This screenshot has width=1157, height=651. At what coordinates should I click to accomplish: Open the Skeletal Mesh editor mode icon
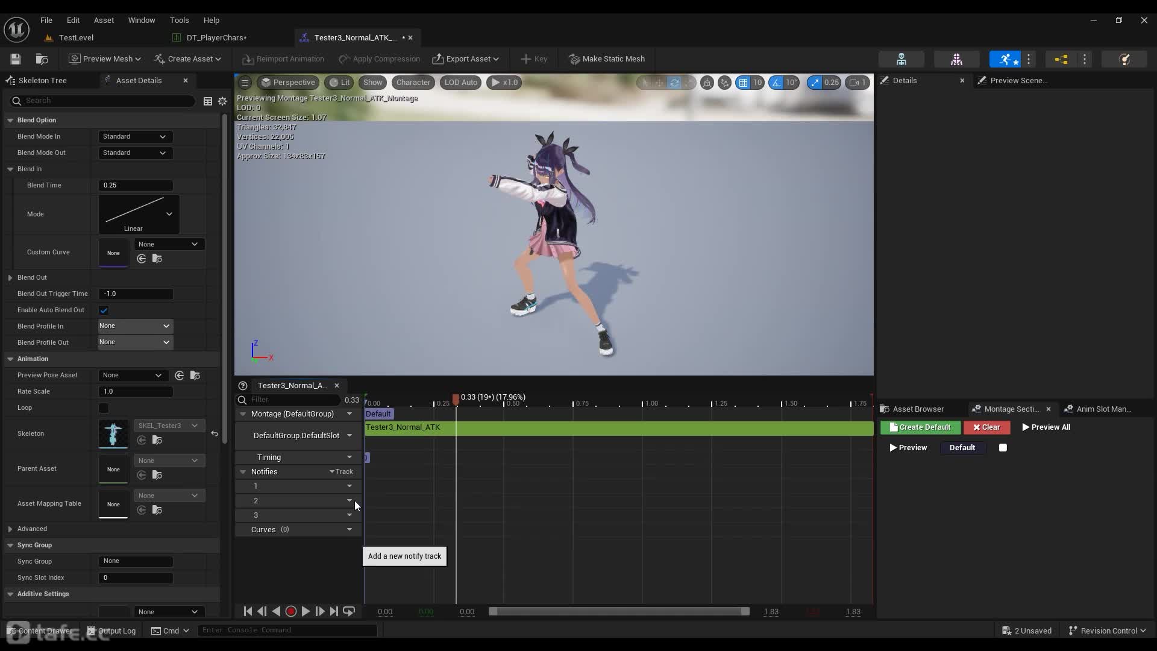956,59
